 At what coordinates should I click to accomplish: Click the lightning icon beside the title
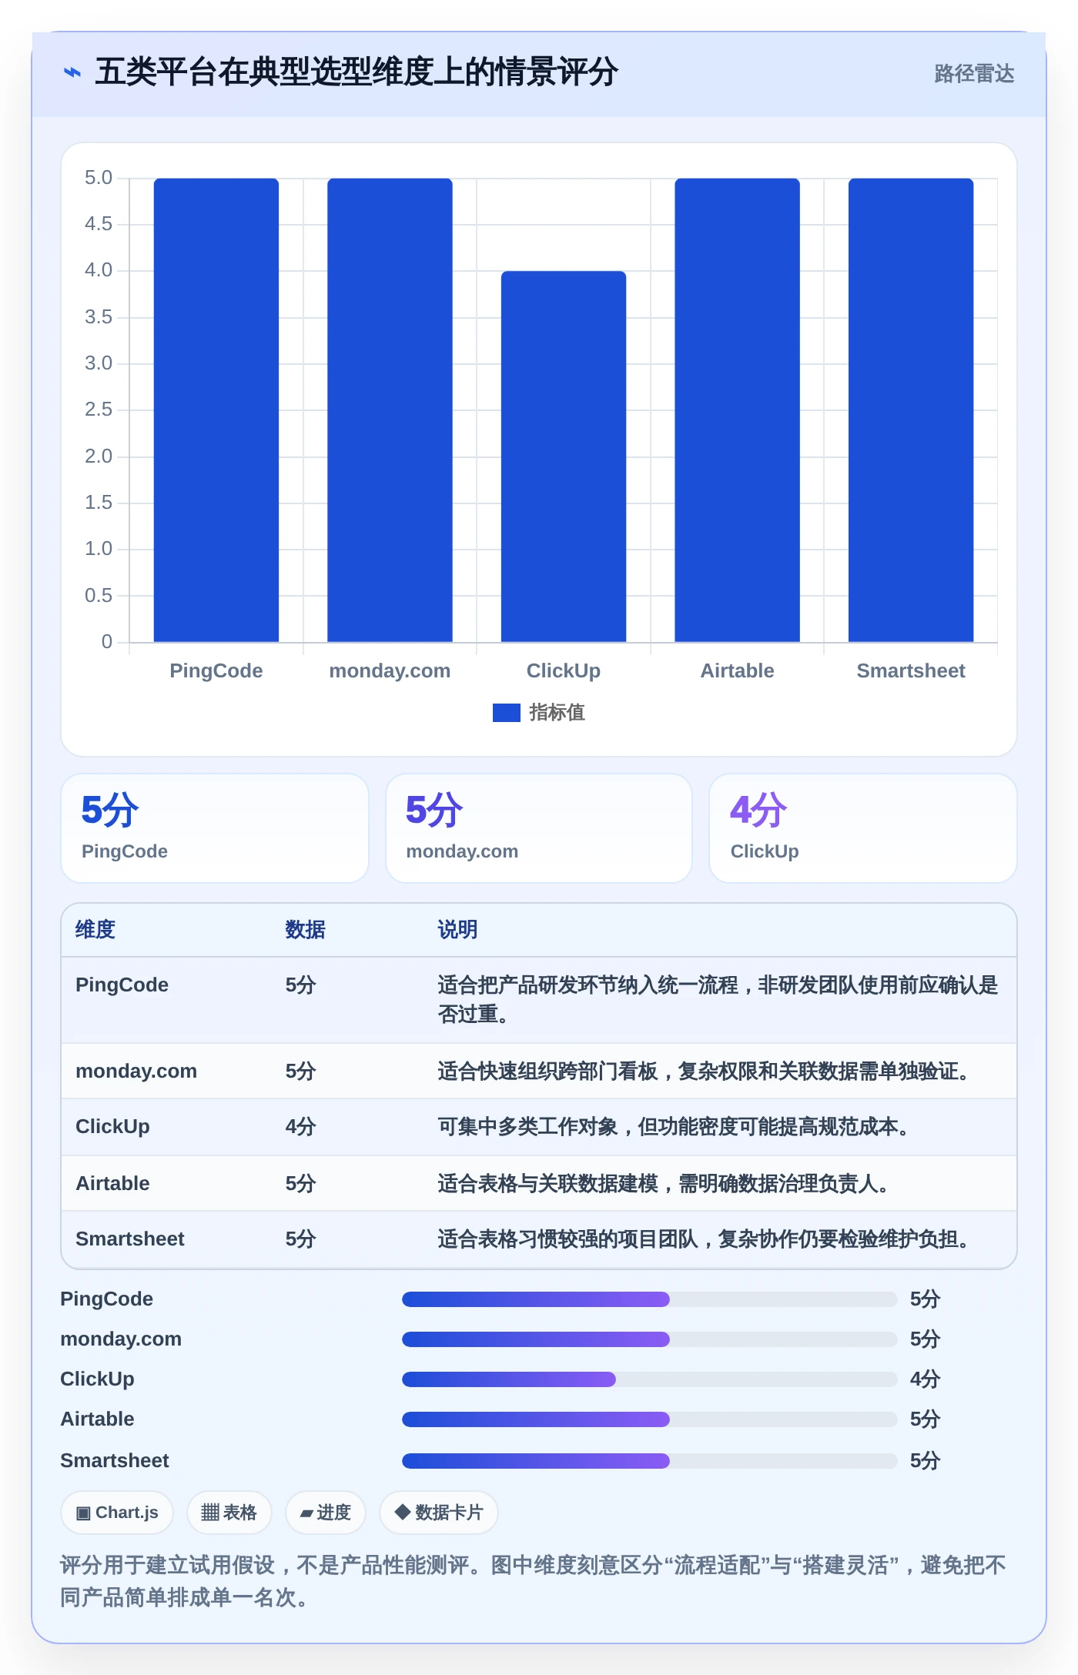[x=72, y=73]
